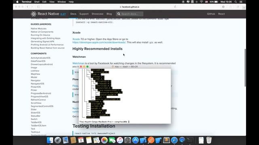
Task: Open ListView component in sidebar
Action: click(35, 71)
